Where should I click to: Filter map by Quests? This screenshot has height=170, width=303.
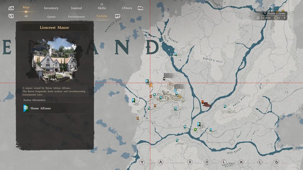pos(51,17)
